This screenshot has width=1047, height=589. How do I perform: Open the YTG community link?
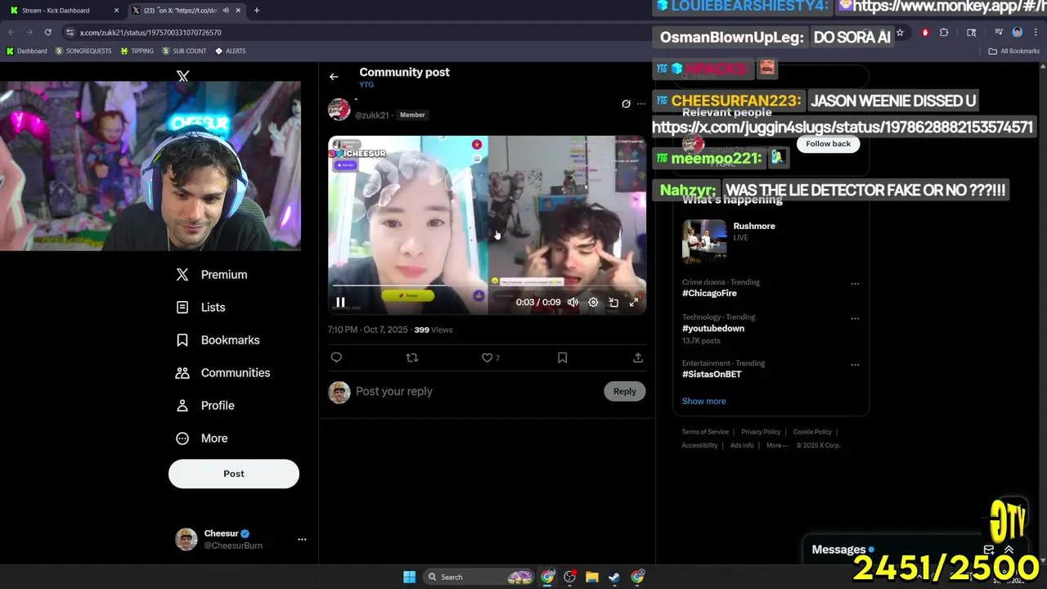[x=366, y=84]
